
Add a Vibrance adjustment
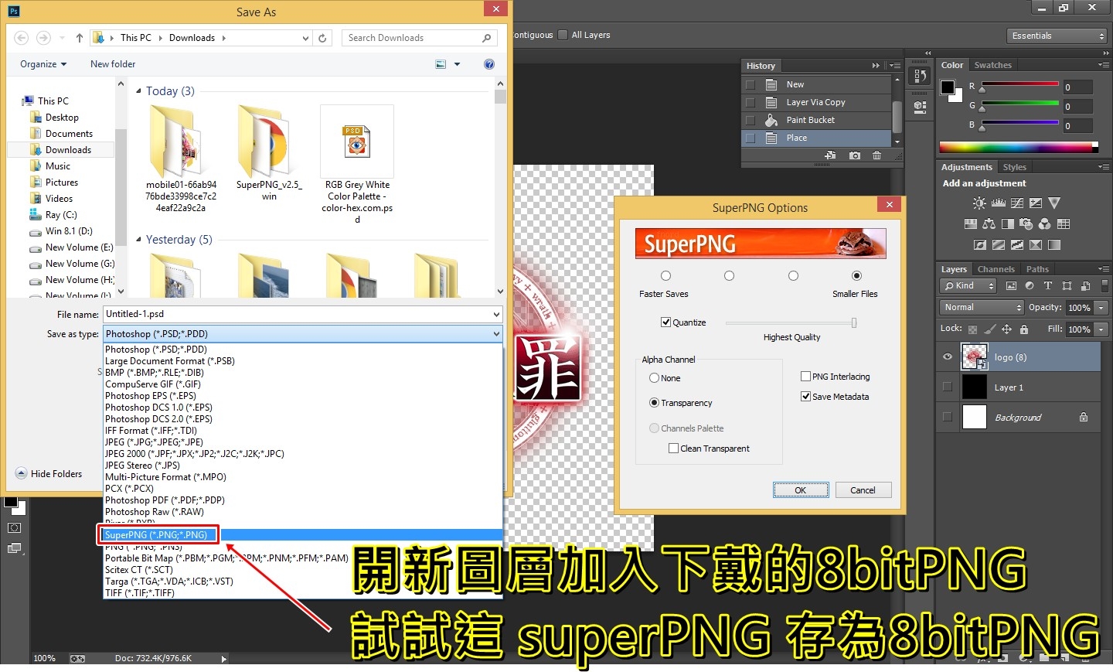point(1054,203)
